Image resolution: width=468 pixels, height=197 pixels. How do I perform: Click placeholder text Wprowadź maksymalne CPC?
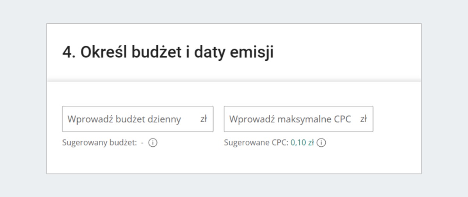(290, 119)
